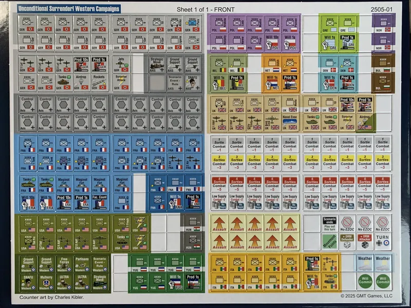Select the French Will 10s counter
Screen dimensions: 411x308
coord(28,202)
